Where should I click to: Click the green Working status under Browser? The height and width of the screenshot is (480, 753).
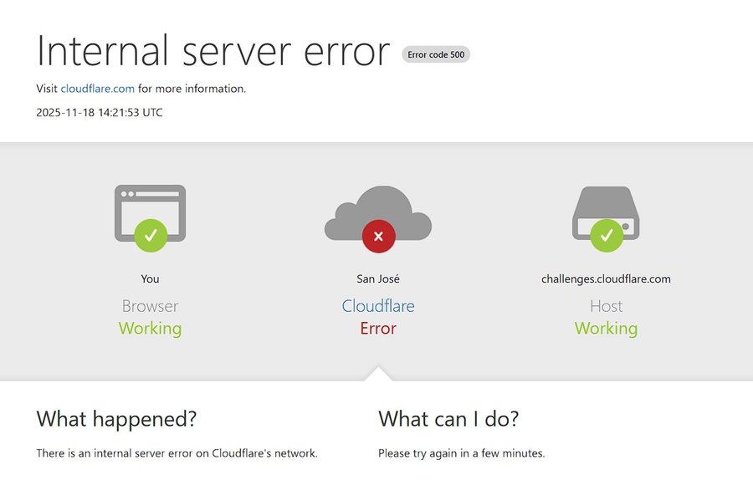click(x=150, y=328)
